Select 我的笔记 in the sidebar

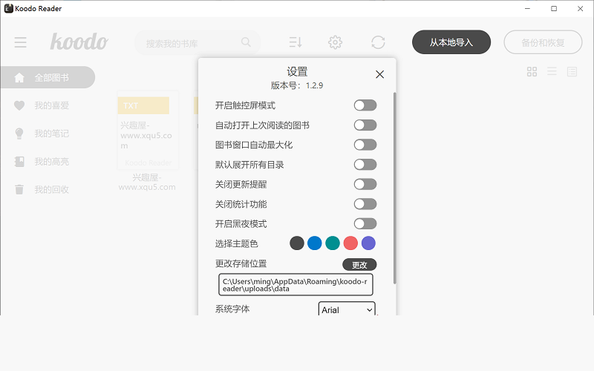tap(51, 134)
